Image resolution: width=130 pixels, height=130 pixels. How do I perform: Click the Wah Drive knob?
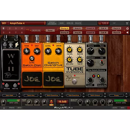[x=17, y=45]
